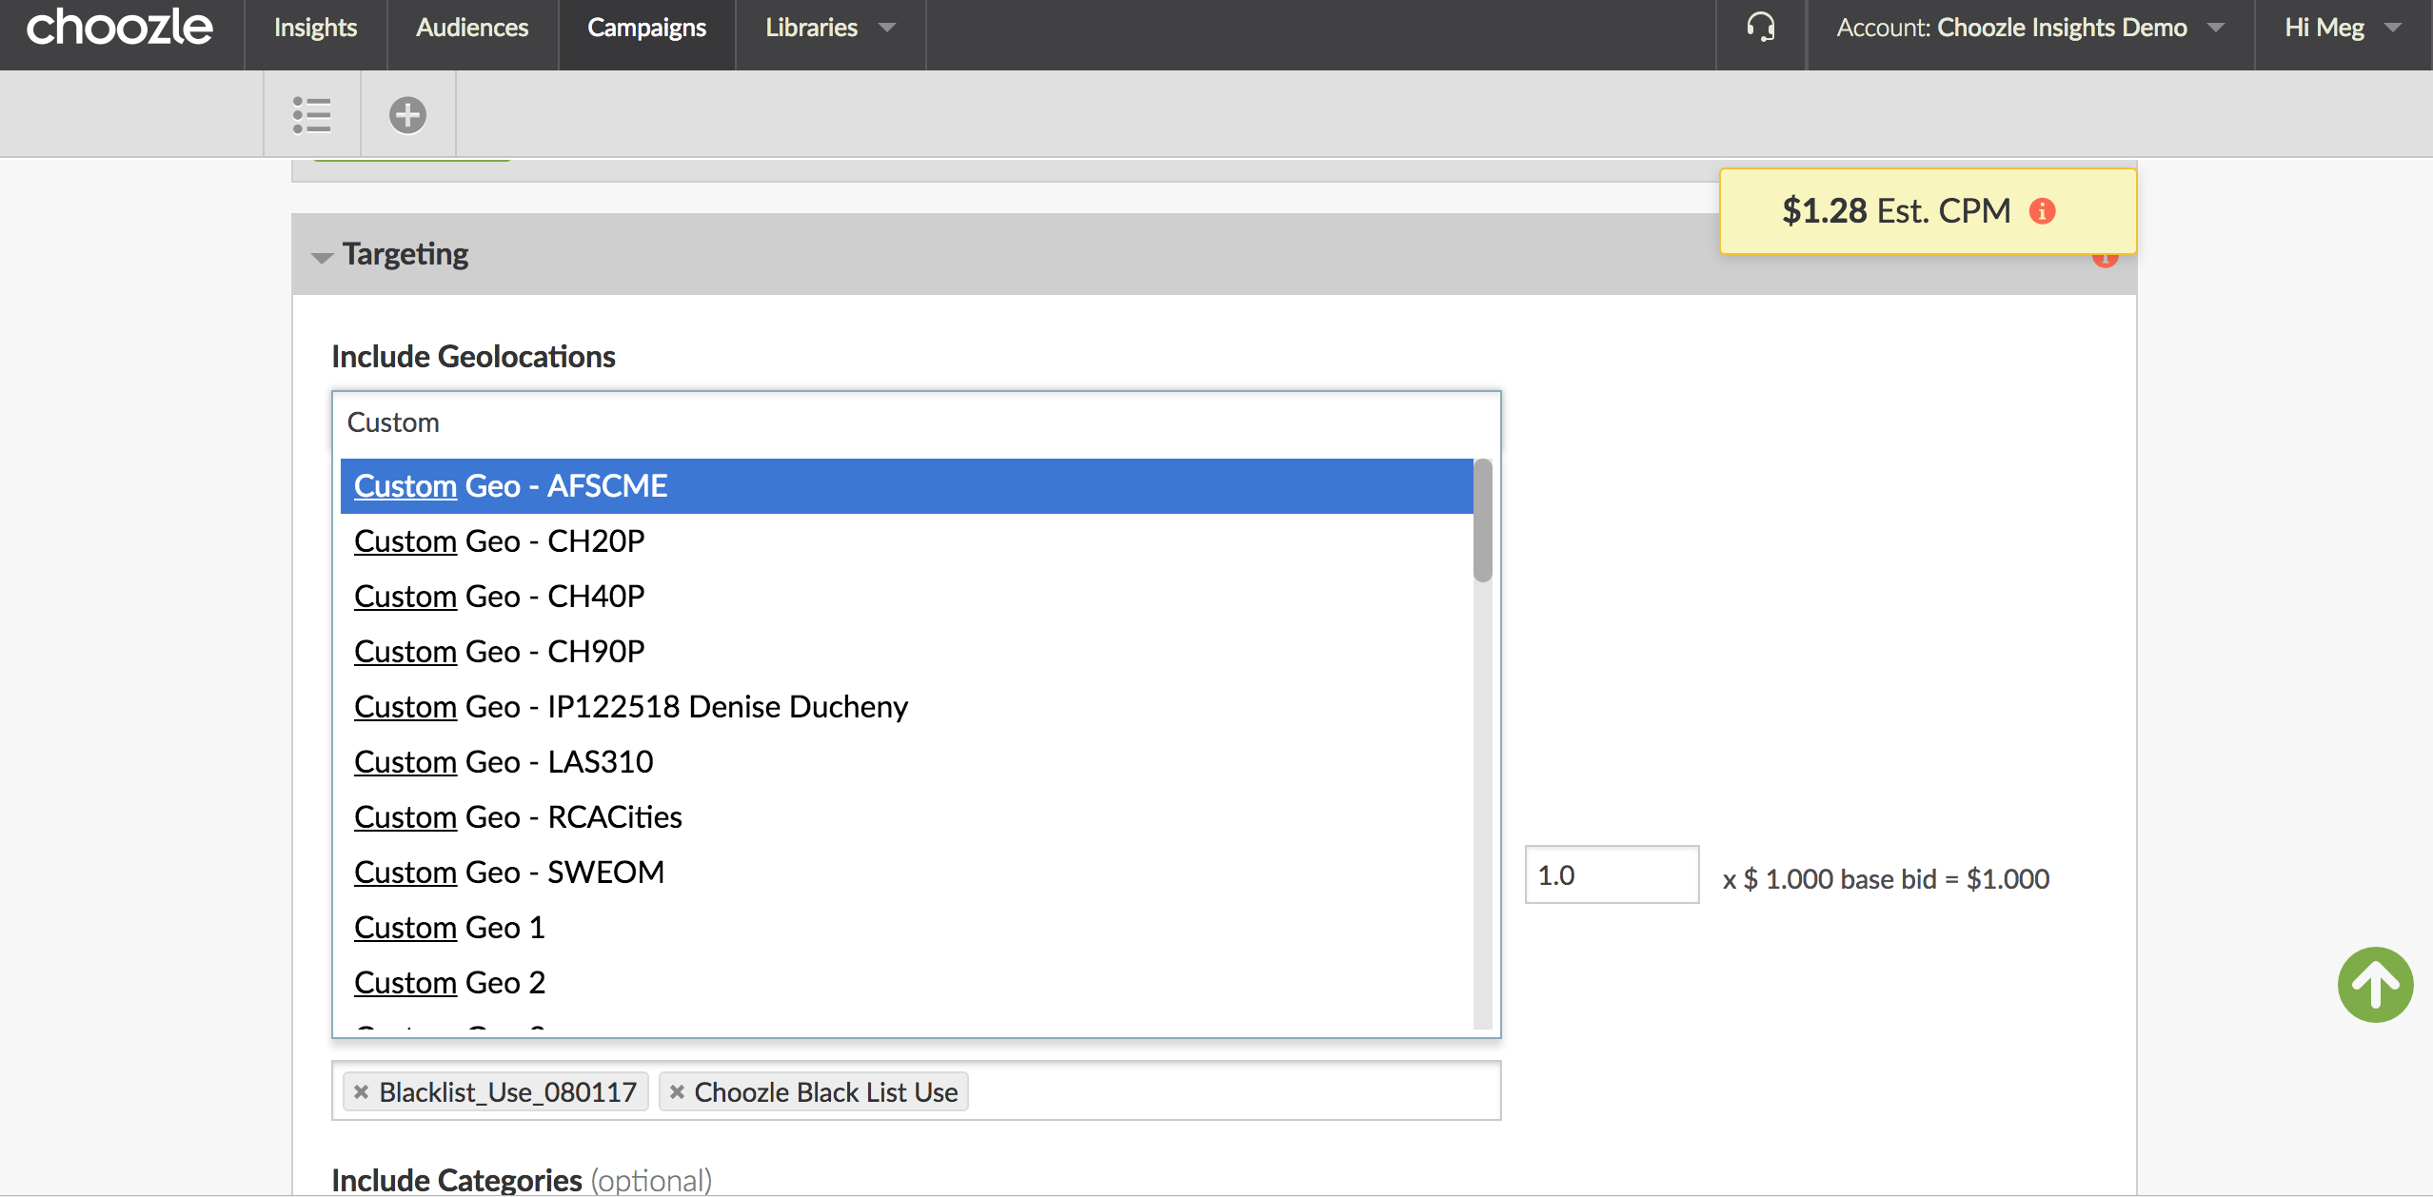Screen dimensions: 2433x1197
Task: Open the Hi Meg user menu
Action: click(2343, 28)
